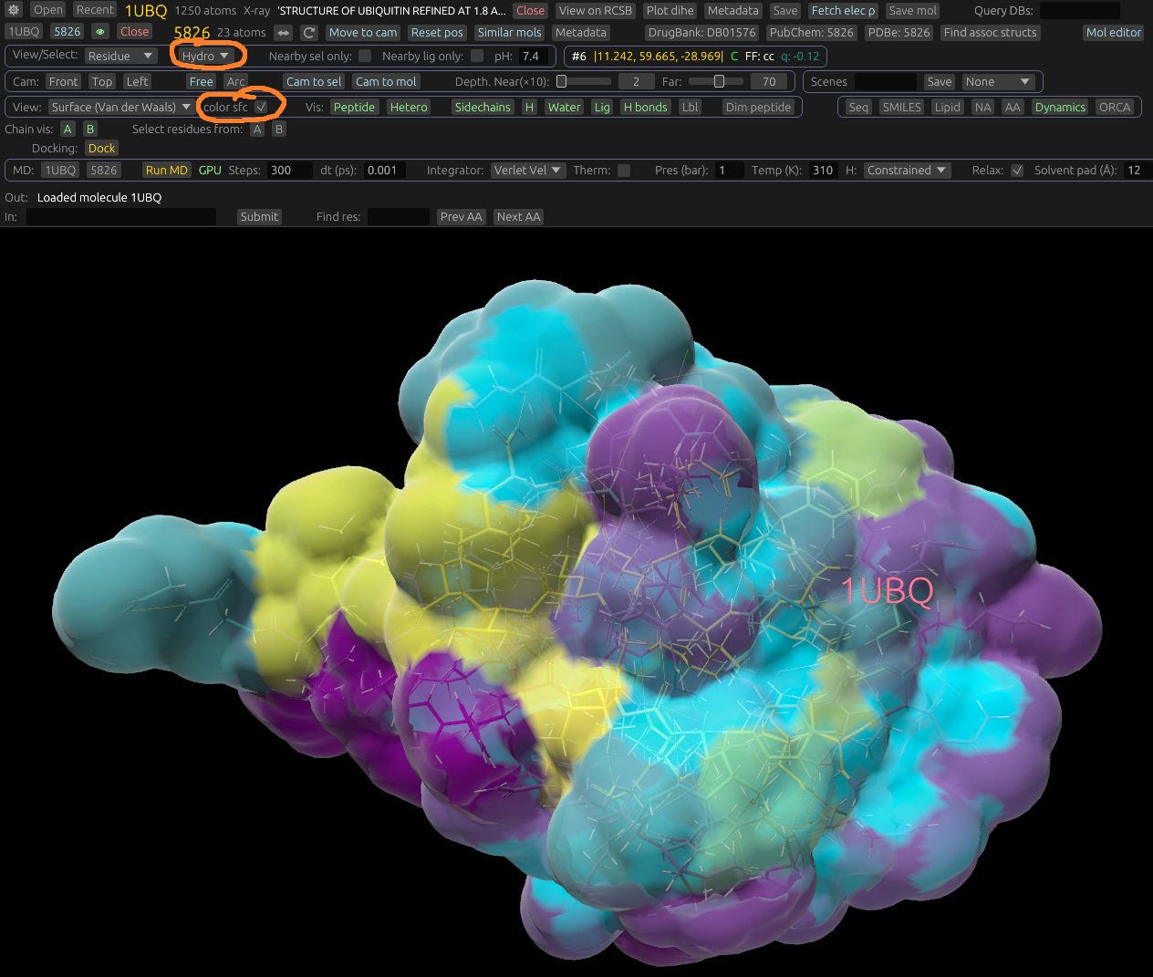Click the double-arrow move ligand icon

coord(284,33)
